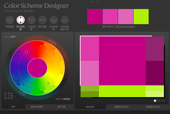This screenshot has height=114, width=170.
Task: Click the gray complement hue marker on wheel
Action: (x=48, y=83)
